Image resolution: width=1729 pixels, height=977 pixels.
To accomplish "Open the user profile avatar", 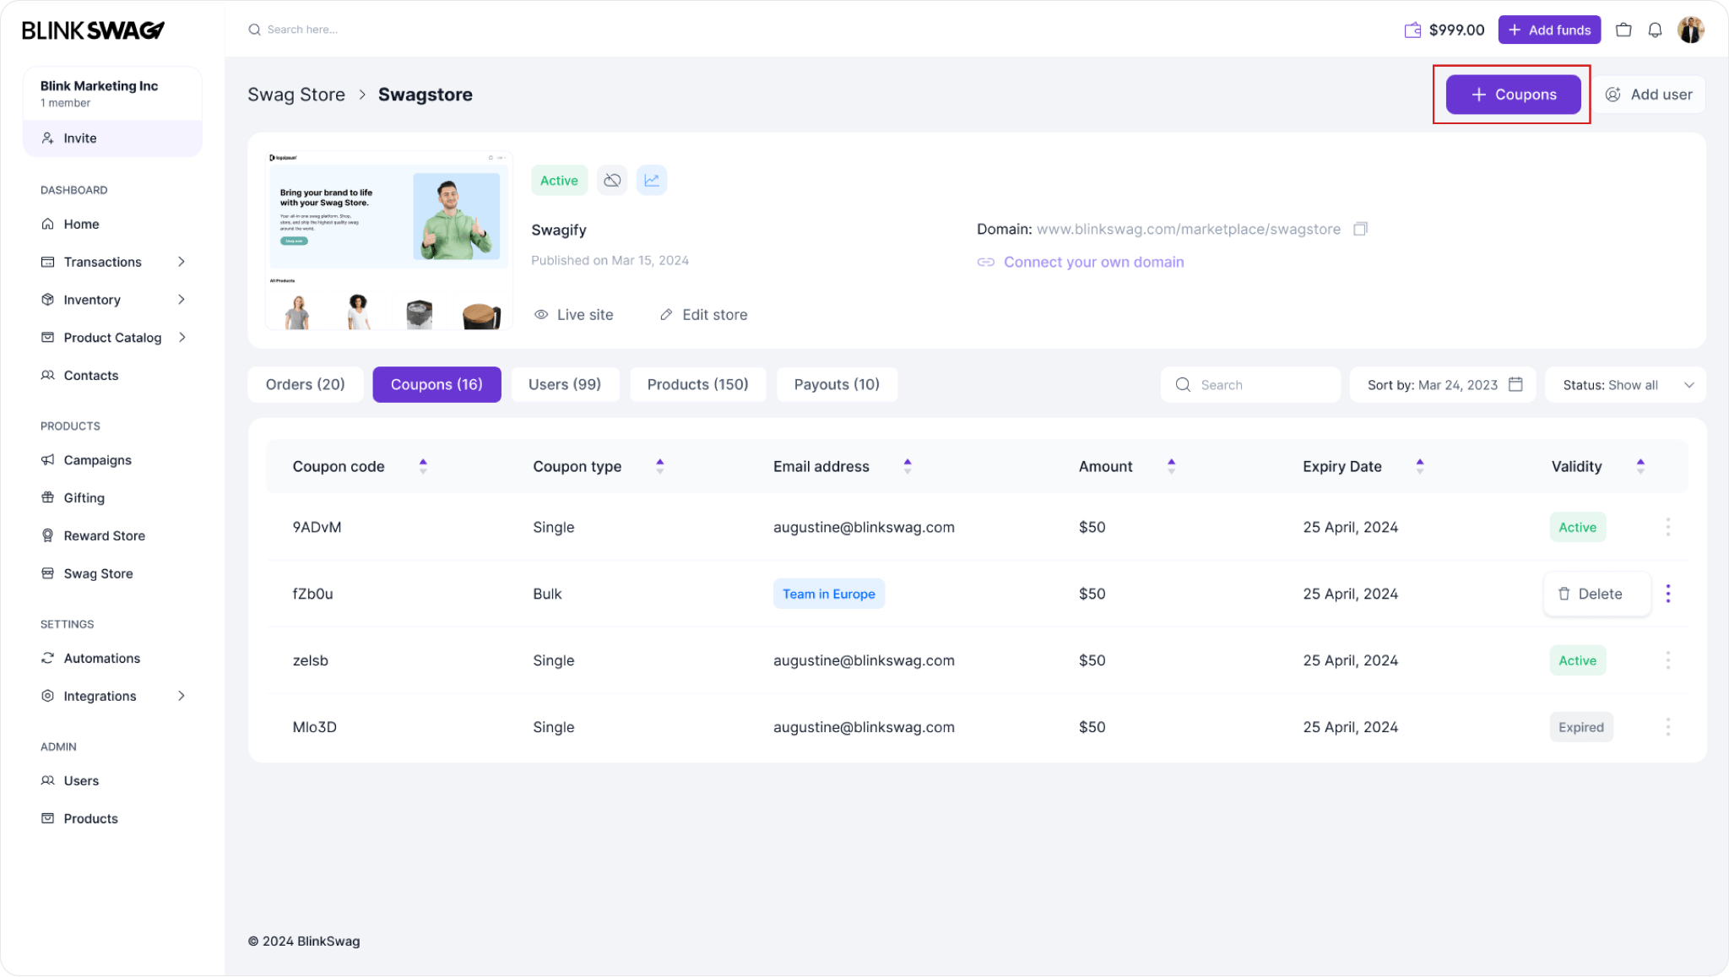I will tap(1691, 30).
